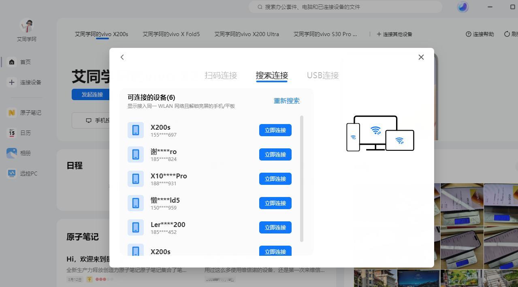Select the 艾同学阿的vivo X200 Ultra tab
Image resolution: width=518 pixels, height=287 pixels.
(247, 34)
